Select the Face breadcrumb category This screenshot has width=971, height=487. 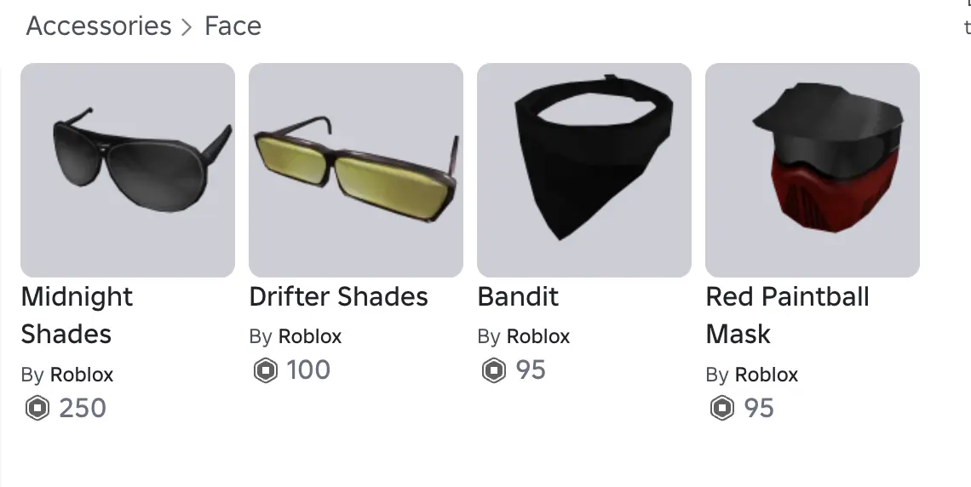pos(233,26)
